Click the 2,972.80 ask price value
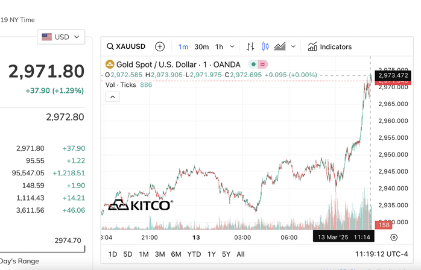This screenshot has height=270, width=421. click(65, 117)
